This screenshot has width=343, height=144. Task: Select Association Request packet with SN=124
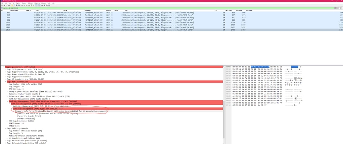[x=171, y=13]
